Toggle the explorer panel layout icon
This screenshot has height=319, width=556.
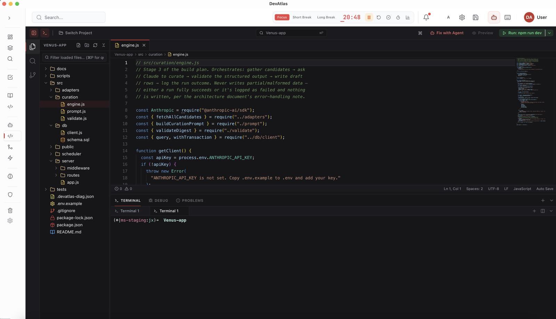click(34, 33)
